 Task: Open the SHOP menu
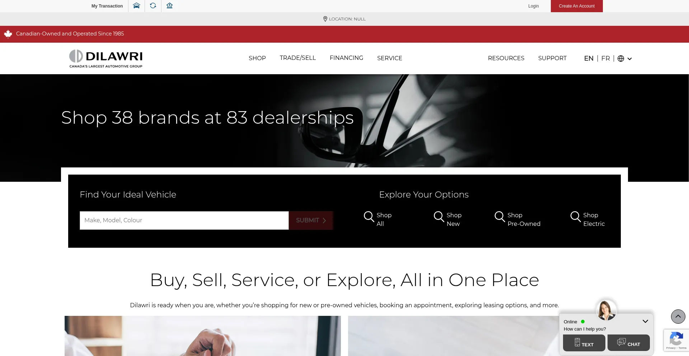(257, 58)
